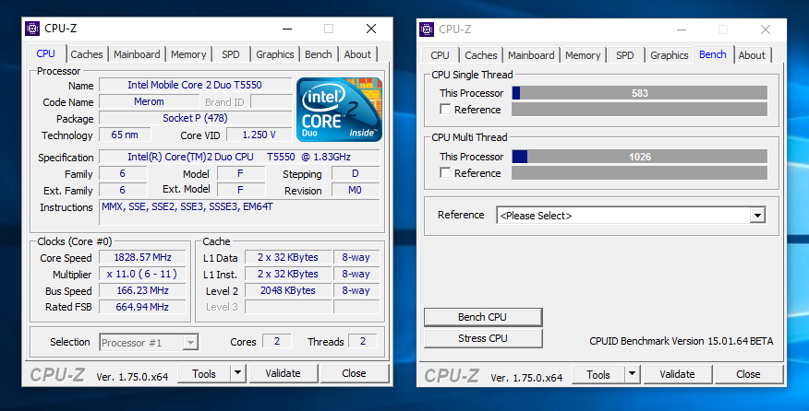Click Close button in right window
Image resolution: width=809 pixels, height=411 pixels.
tap(748, 374)
